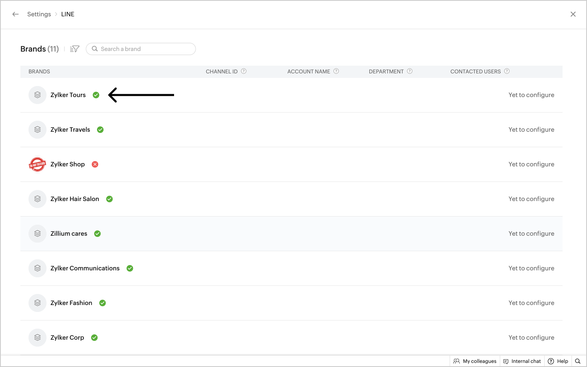Image resolution: width=587 pixels, height=367 pixels.
Task: Open My colleagues in the bottom bar
Action: 475,361
